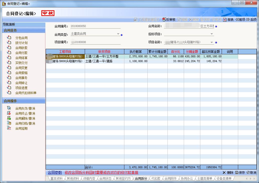Switch to the 基本资料 tab

point(56,178)
